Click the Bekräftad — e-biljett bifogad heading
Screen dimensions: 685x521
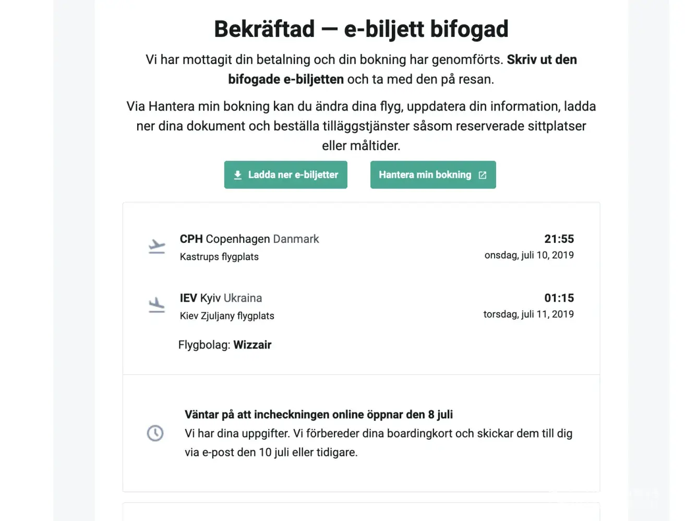[361, 29]
